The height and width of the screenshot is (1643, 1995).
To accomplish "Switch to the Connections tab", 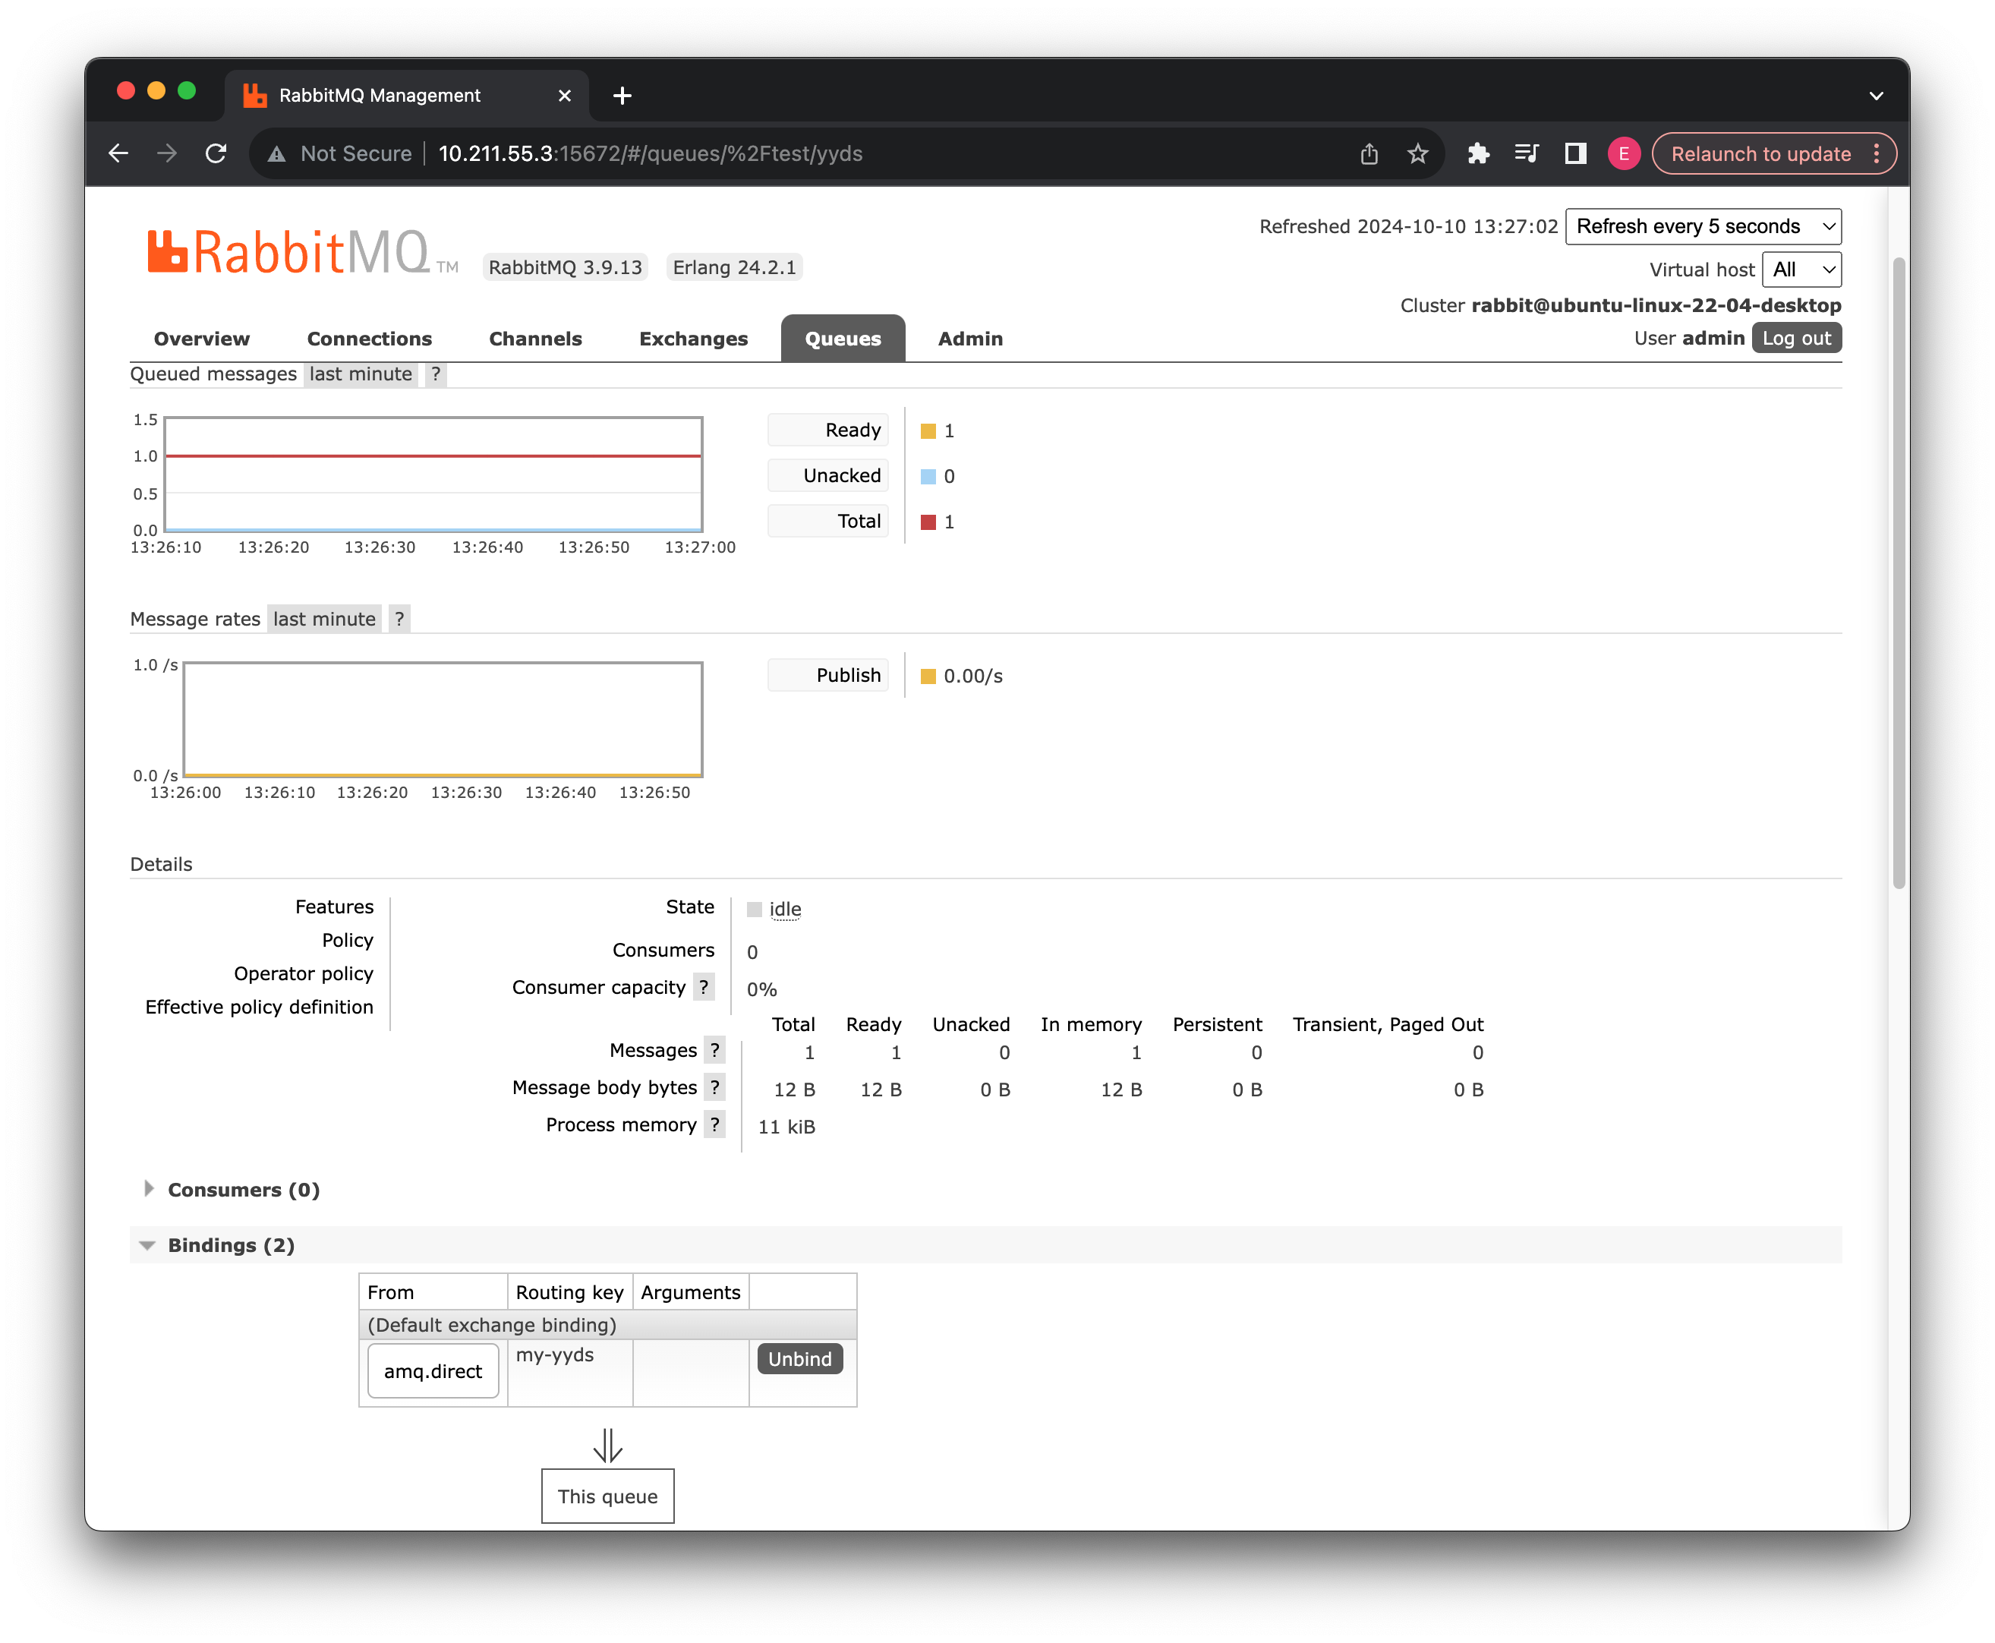I will coord(369,339).
